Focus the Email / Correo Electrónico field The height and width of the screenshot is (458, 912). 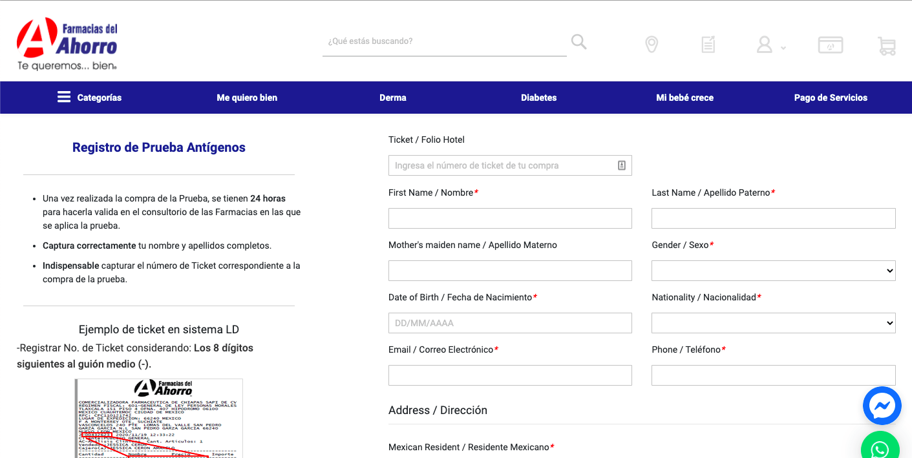pyautogui.click(x=510, y=375)
